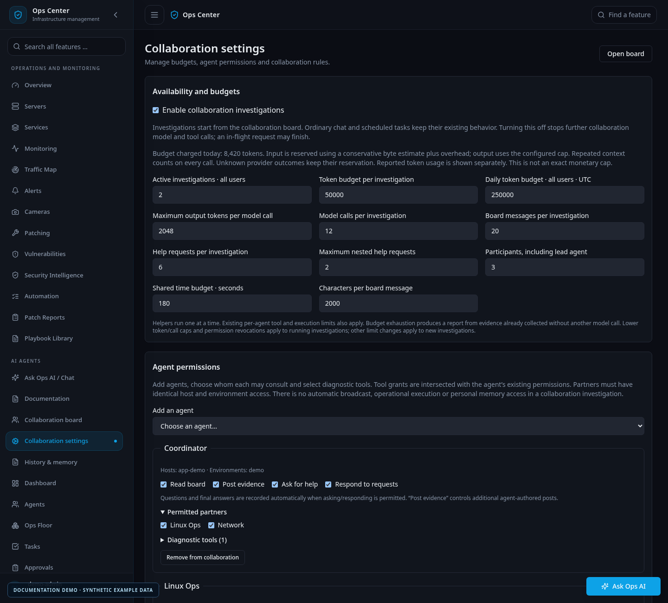Click the Monitoring pulse icon
The height and width of the screenshot is (603, 668).
[x=15, y=149]
